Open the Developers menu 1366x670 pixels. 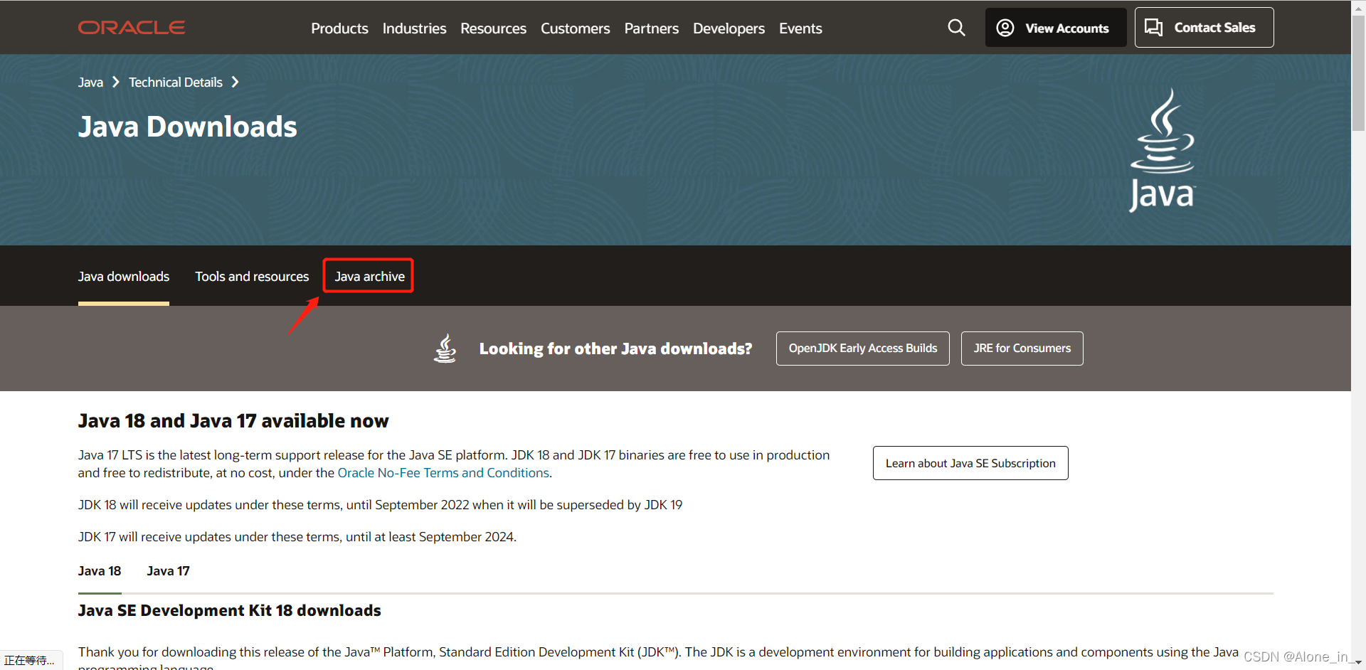[729, 28]
